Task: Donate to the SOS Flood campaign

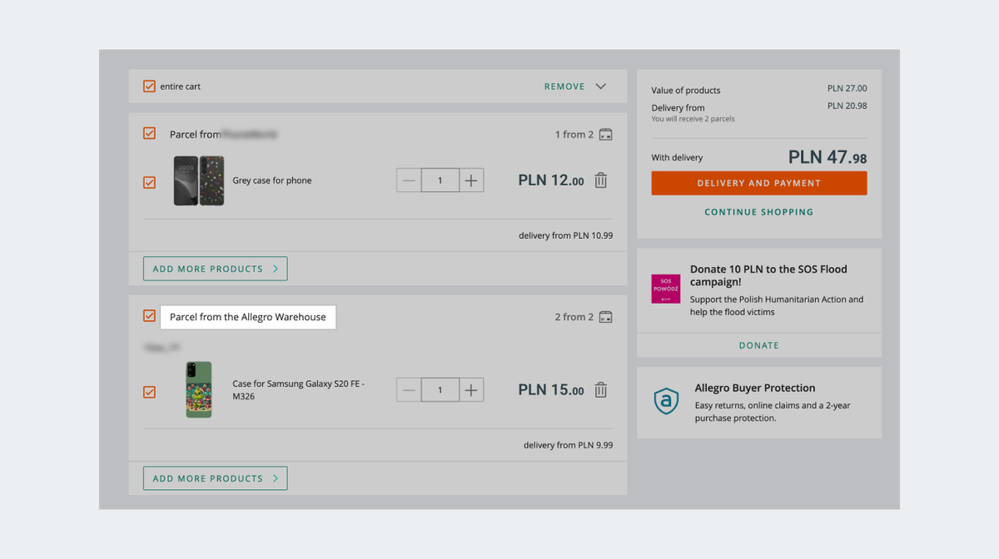Action: tap(758, 345)
